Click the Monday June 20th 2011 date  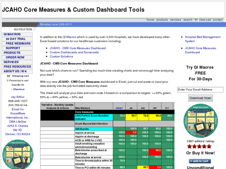click(56, 24)
